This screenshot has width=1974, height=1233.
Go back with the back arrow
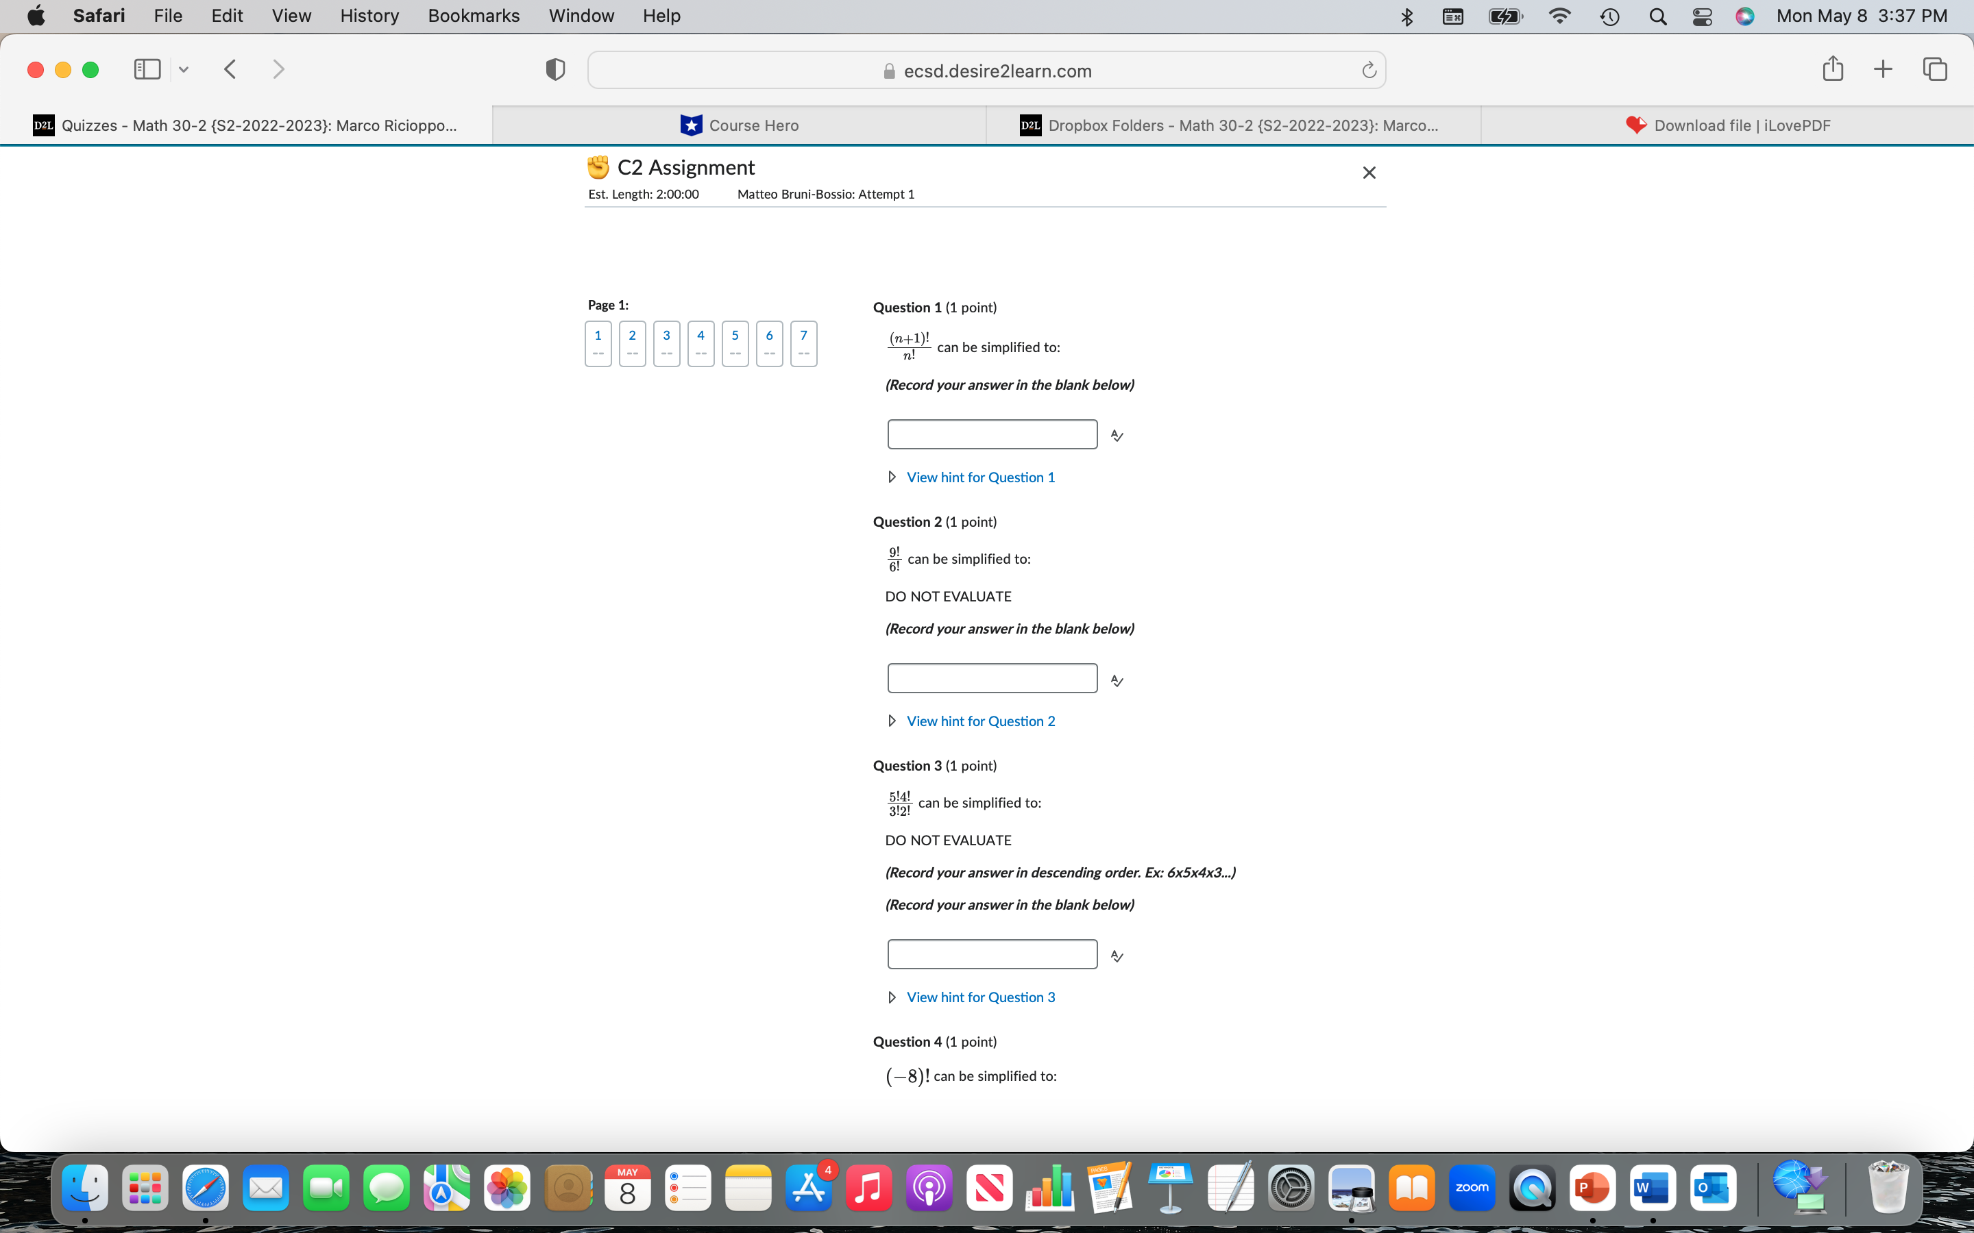pos(230,69)
